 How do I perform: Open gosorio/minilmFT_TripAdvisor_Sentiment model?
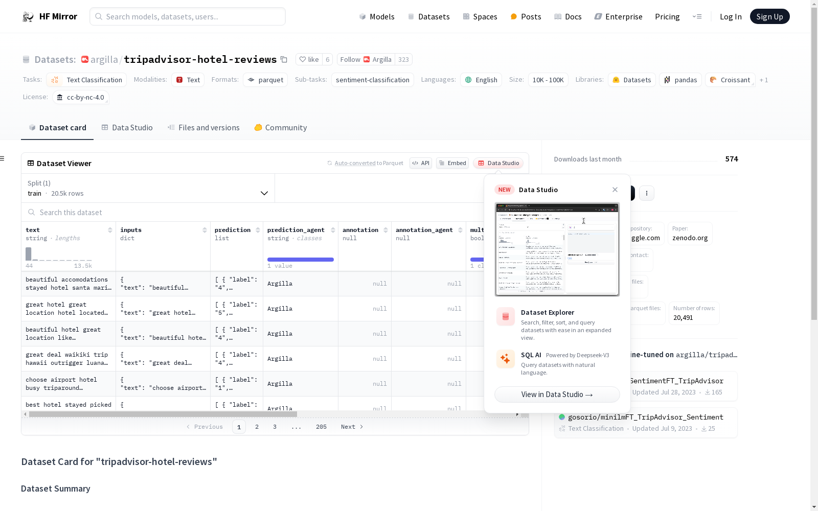pos(646,423)
